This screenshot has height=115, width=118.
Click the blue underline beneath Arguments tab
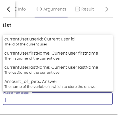51,17
